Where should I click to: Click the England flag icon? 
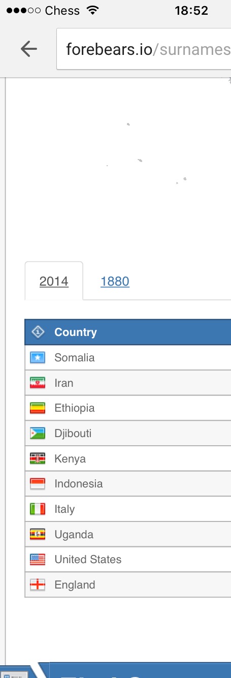38,585
